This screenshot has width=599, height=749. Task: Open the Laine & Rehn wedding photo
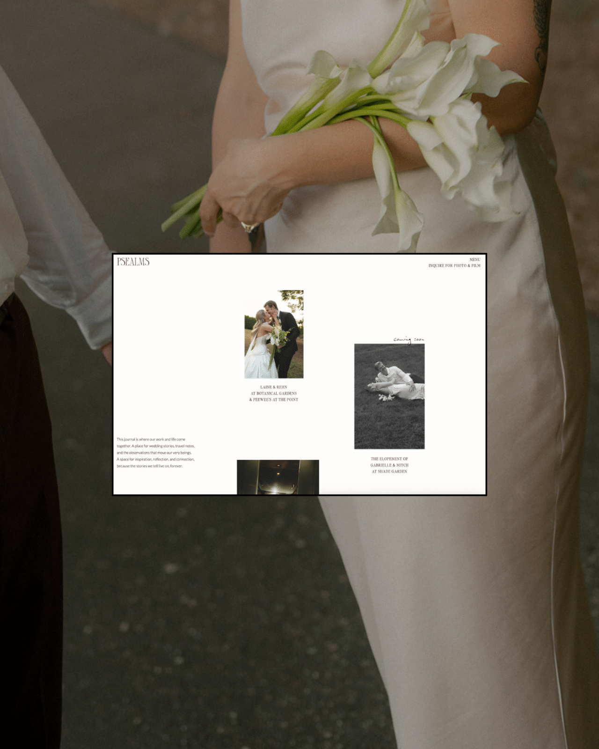click(274, 334)
